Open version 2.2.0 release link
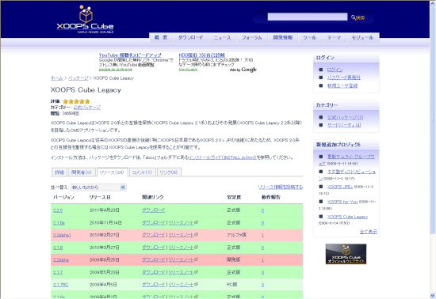This screenshot has height=299, width=436. pos(58,210)
